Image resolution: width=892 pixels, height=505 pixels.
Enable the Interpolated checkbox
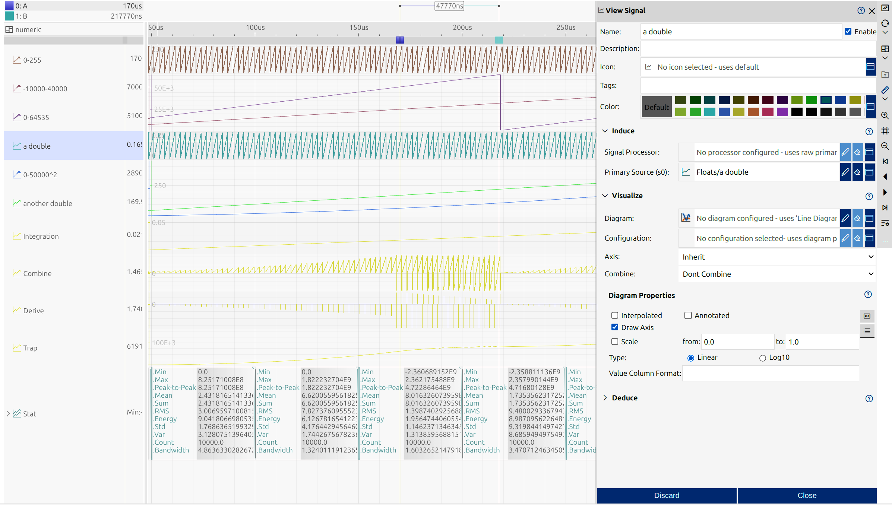tap(615, 315)
